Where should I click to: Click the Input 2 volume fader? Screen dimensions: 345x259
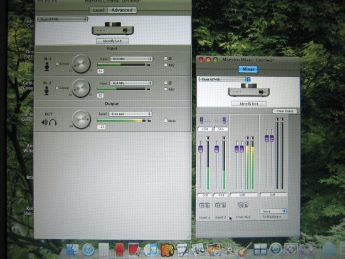[217, 149]
